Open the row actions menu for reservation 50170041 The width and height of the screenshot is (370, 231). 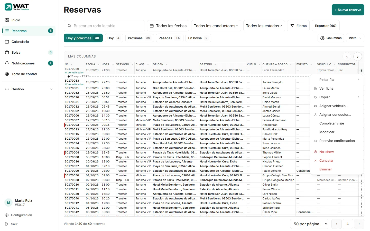(361, 208)
